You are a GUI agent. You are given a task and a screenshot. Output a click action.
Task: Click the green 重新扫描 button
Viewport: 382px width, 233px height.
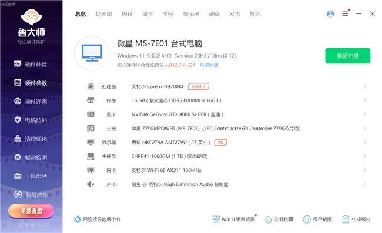(x=348, y=56)
